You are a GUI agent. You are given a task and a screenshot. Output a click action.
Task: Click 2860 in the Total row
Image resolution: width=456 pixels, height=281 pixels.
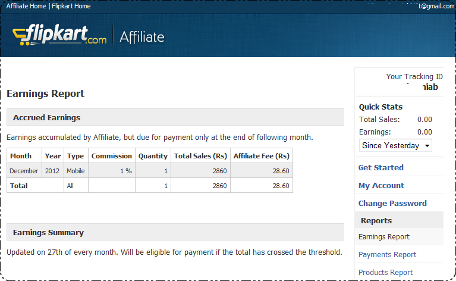pos(219,186)
